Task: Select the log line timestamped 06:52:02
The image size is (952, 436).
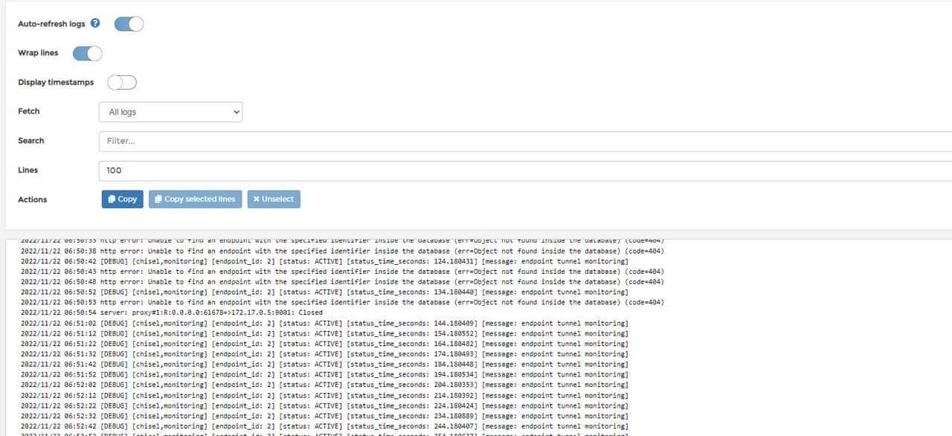Action: point(297,385)
